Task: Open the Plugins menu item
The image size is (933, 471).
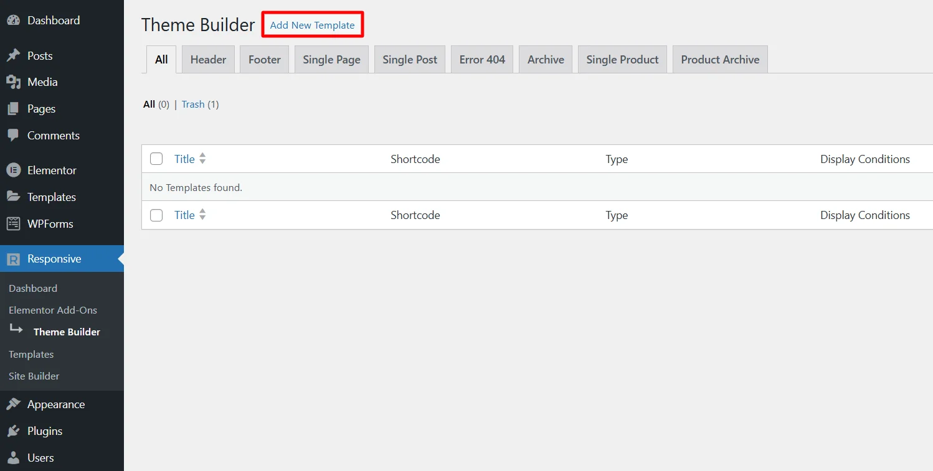Action: pyautogui.click(x=45, y=431)
